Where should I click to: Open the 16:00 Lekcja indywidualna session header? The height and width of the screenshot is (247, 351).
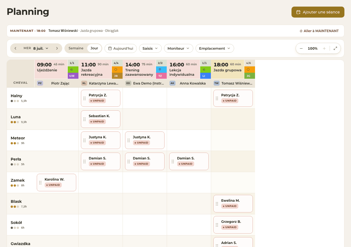[x=183, y=69]
